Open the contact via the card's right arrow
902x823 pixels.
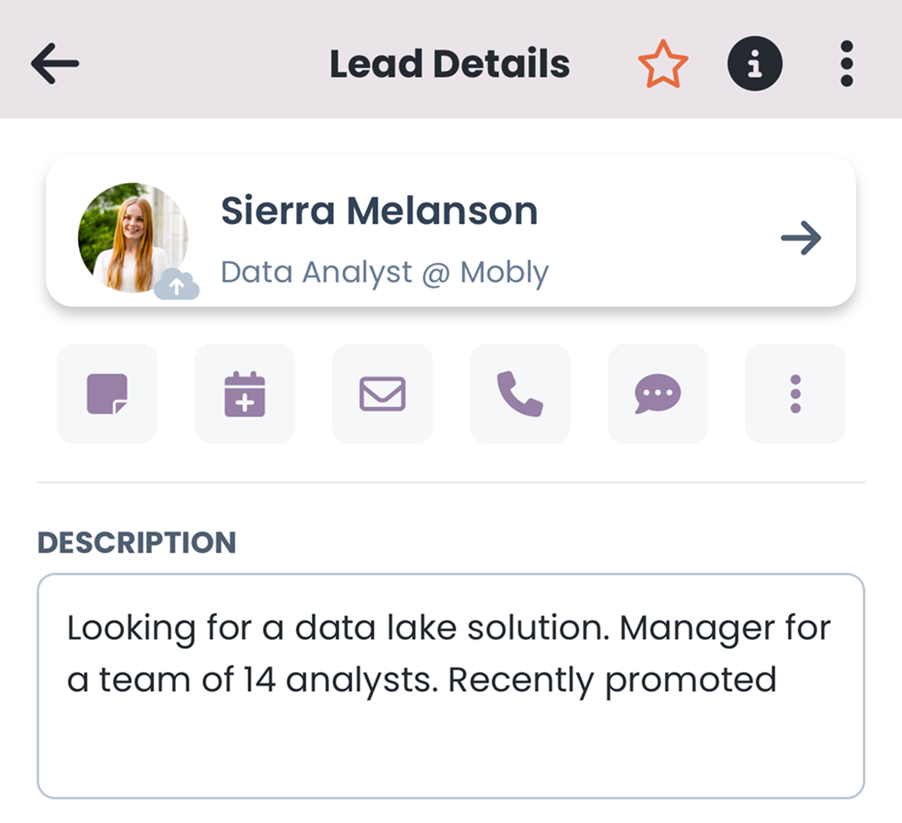click(801, 238)
